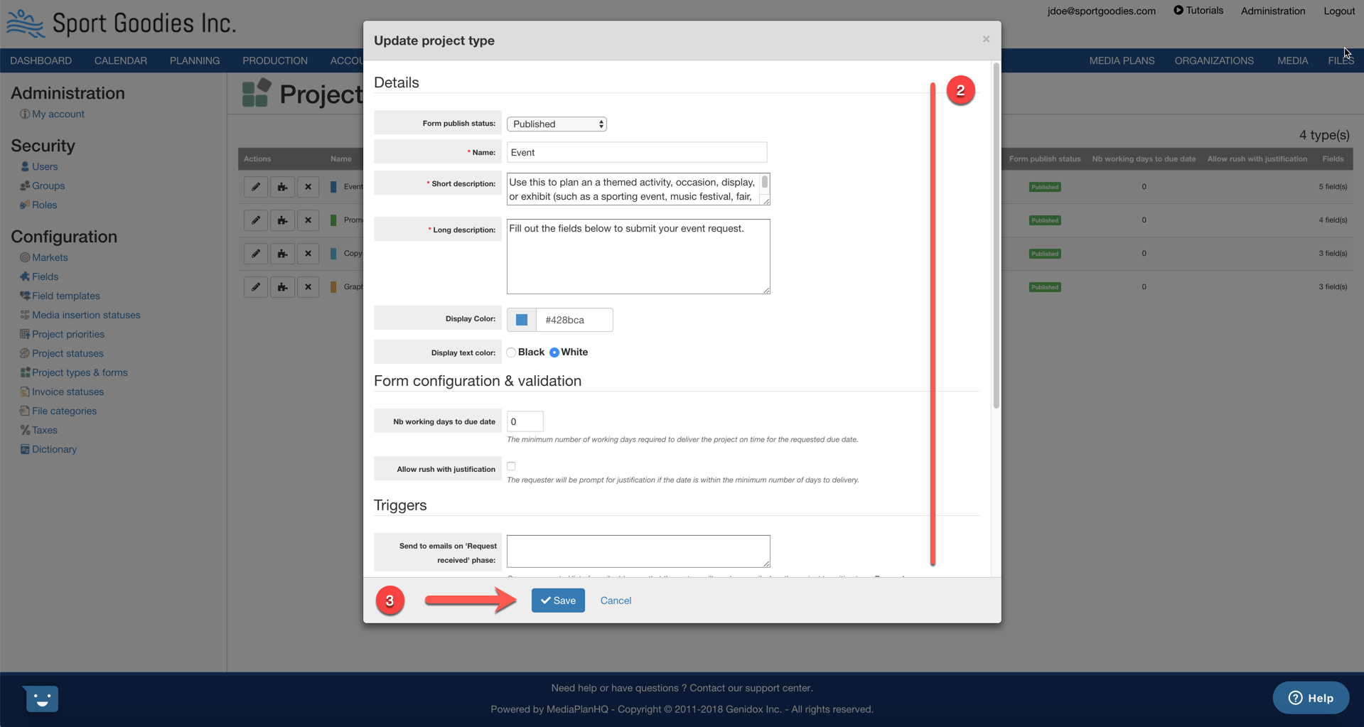This screenshot has height=727, width=1364.
Task: Click the Cancel link
Action: tap(616, 601)
